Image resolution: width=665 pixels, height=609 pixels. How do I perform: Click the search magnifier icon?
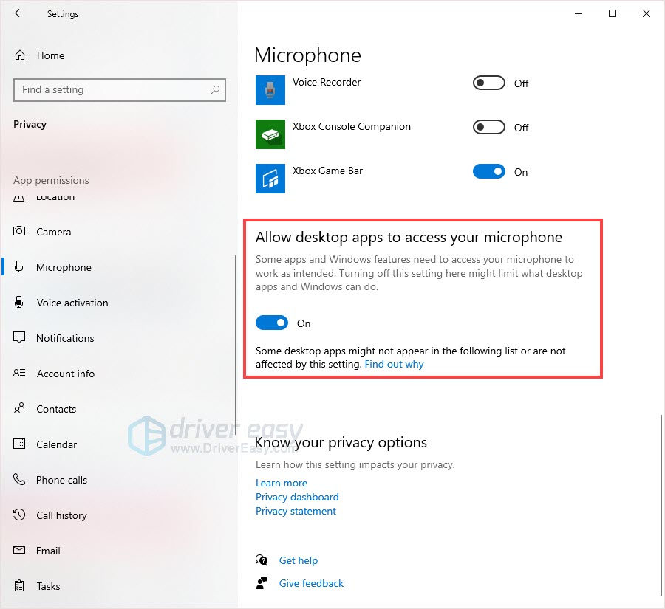tap(215, 90)
